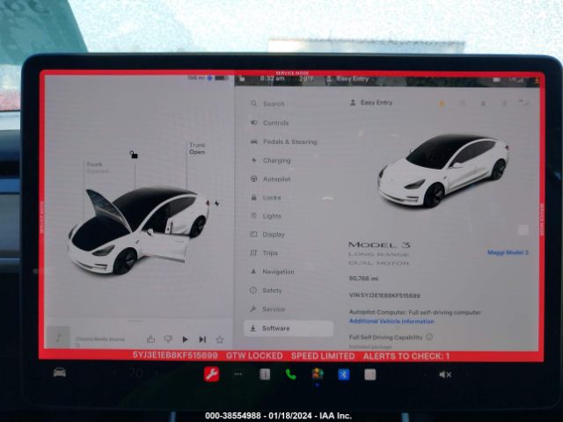Open the Easy Entry driver profile in panel
Image resolution: width=563 pixels, height=422 pixels.
point(371,103)
